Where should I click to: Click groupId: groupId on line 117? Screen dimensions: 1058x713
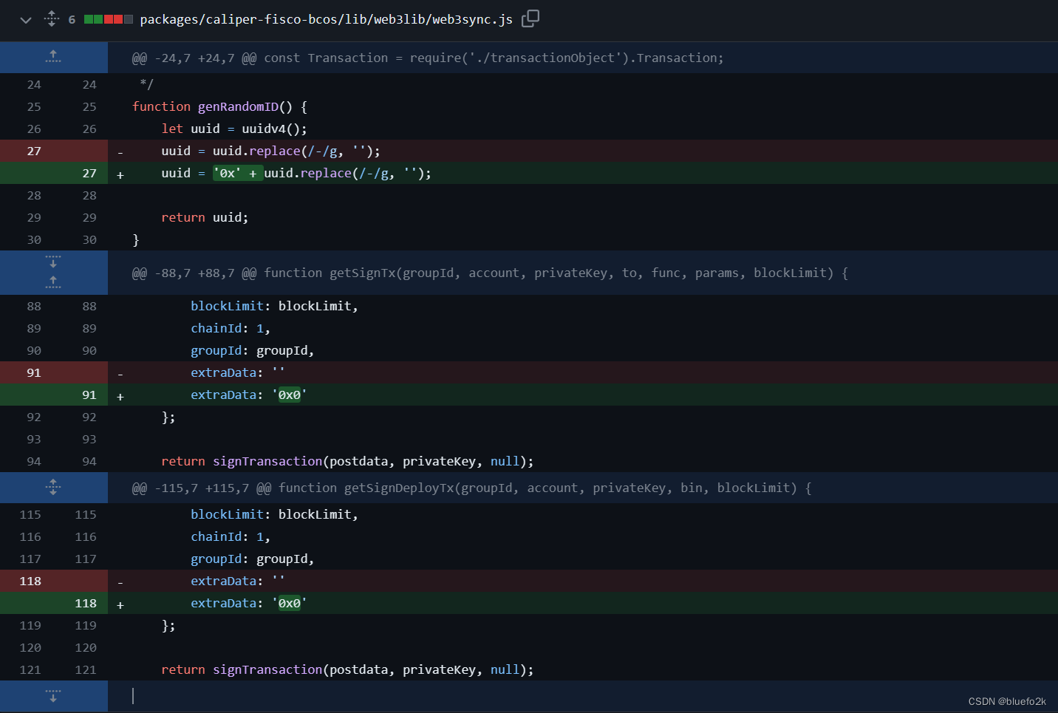click(253, 559)
